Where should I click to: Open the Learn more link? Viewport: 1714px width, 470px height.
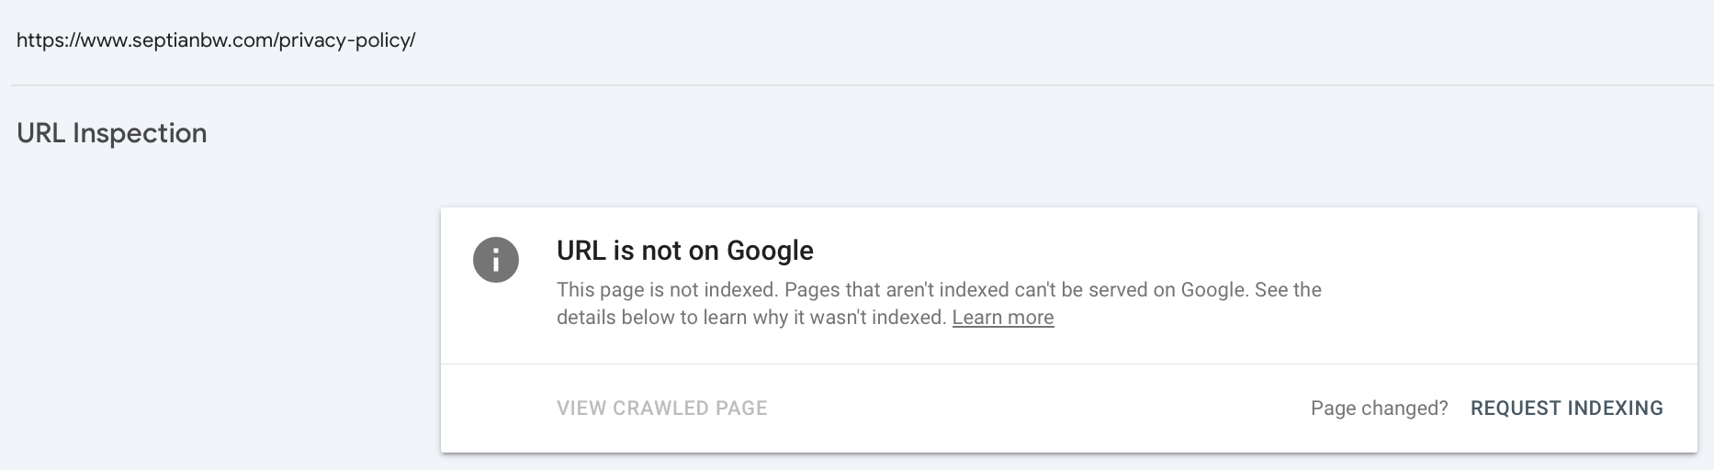(1002, 318)
